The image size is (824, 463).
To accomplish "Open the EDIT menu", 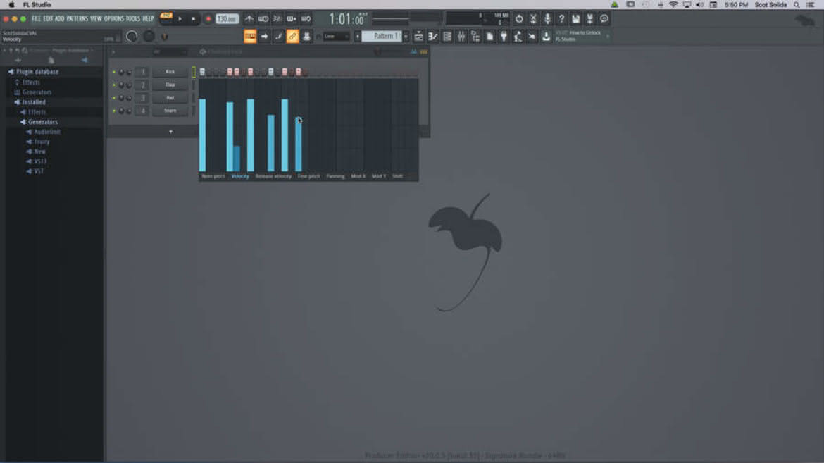I will pyautogui.click(x=48, y=18).
